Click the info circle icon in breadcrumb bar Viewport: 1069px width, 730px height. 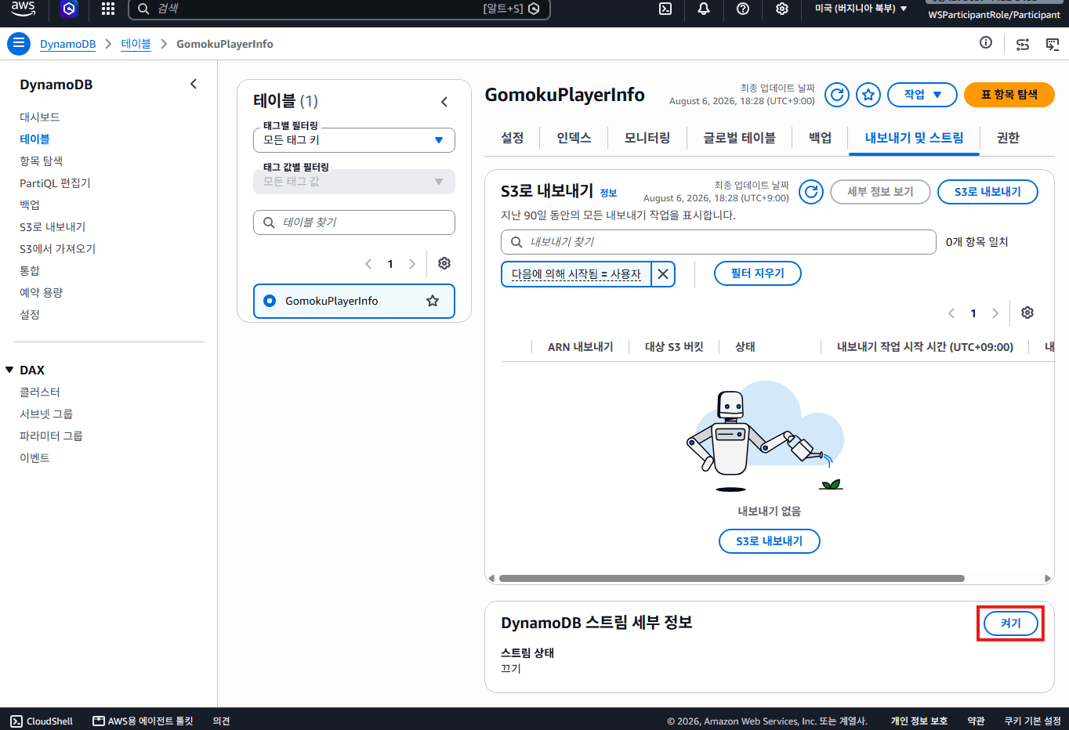tap(986, 43)
